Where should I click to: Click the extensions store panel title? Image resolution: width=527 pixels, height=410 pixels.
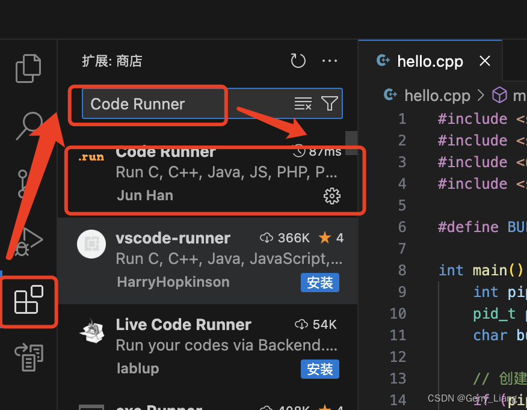pos(112,61)
